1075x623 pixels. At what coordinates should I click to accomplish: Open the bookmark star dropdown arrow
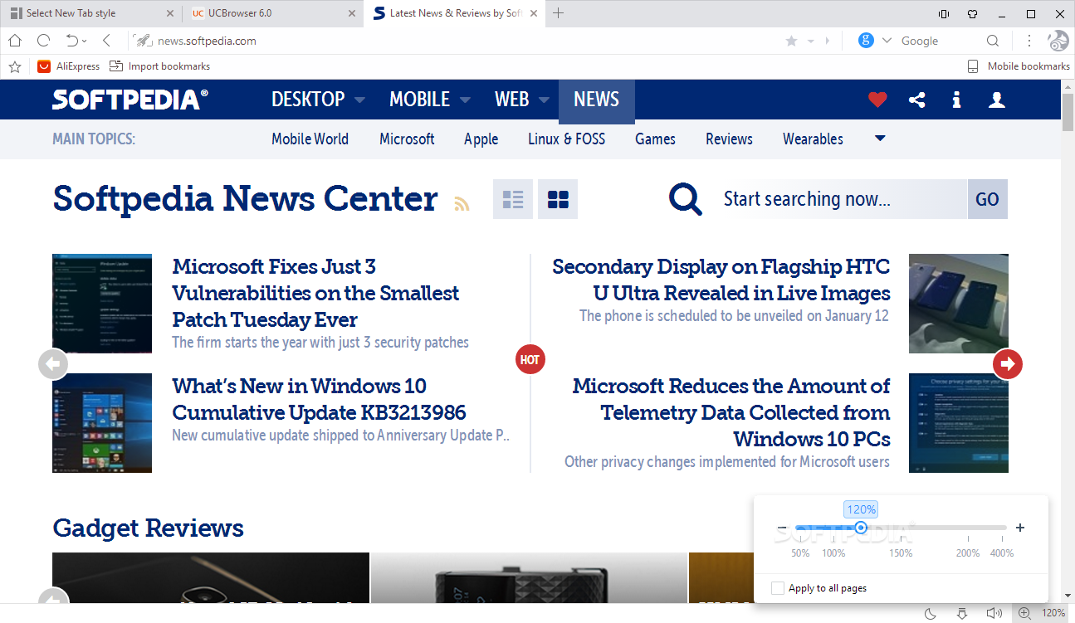[811, 41]
